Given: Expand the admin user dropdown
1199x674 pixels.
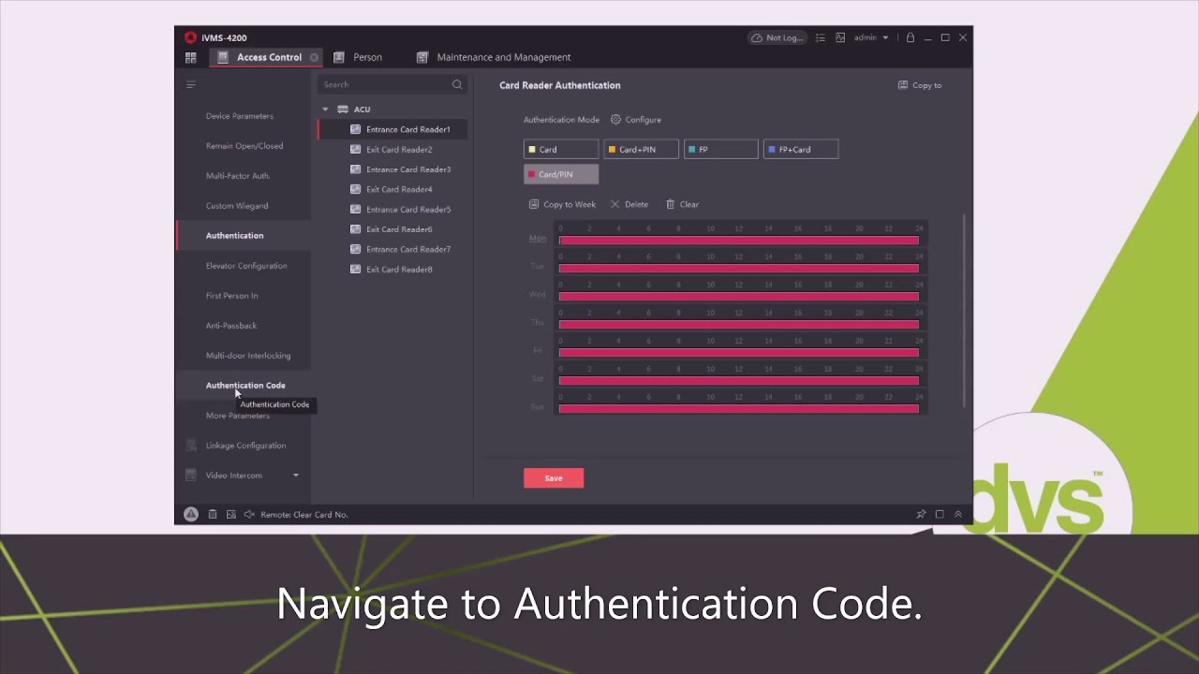Looking at the screenshot, I should pos(871,37).
